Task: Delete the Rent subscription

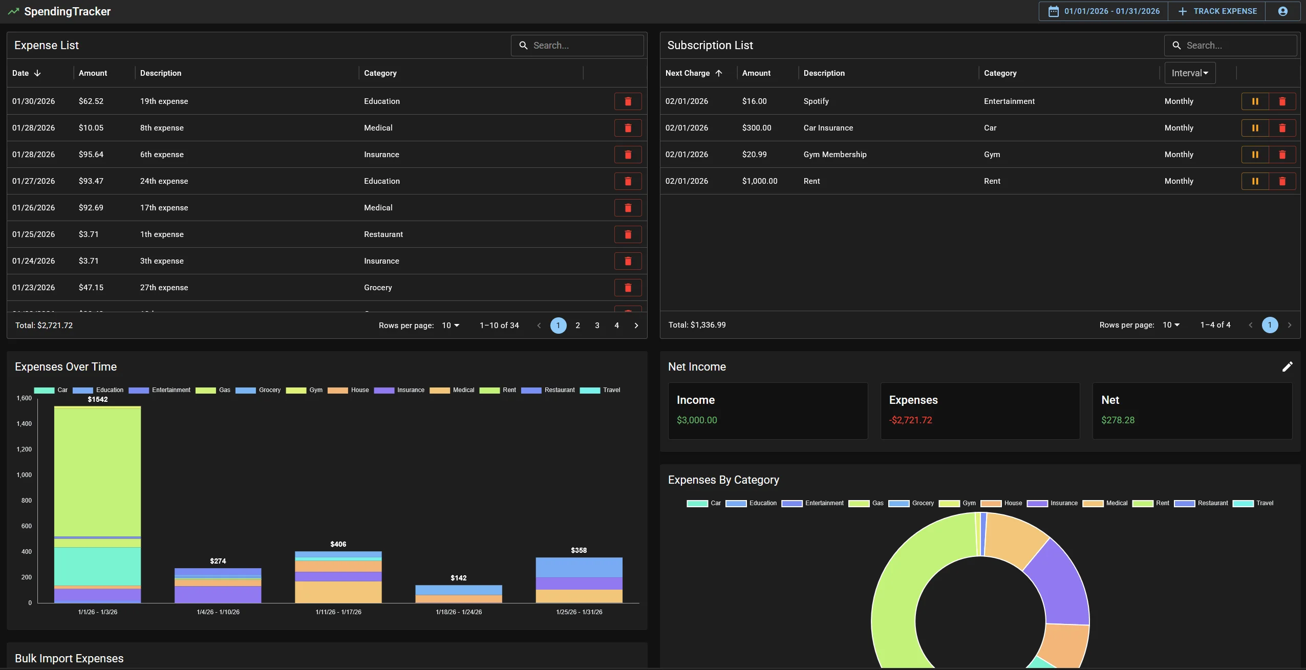Action: pos(1282,181)
